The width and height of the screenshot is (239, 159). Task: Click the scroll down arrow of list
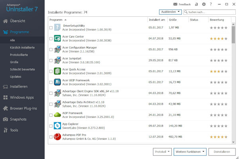click(233, 142)
